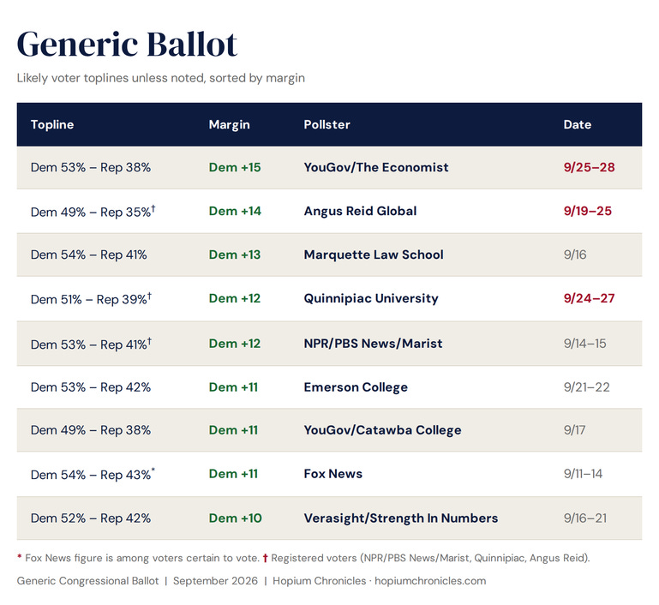Click the Topline column header

pyautogui.click(x=52, y=124)
